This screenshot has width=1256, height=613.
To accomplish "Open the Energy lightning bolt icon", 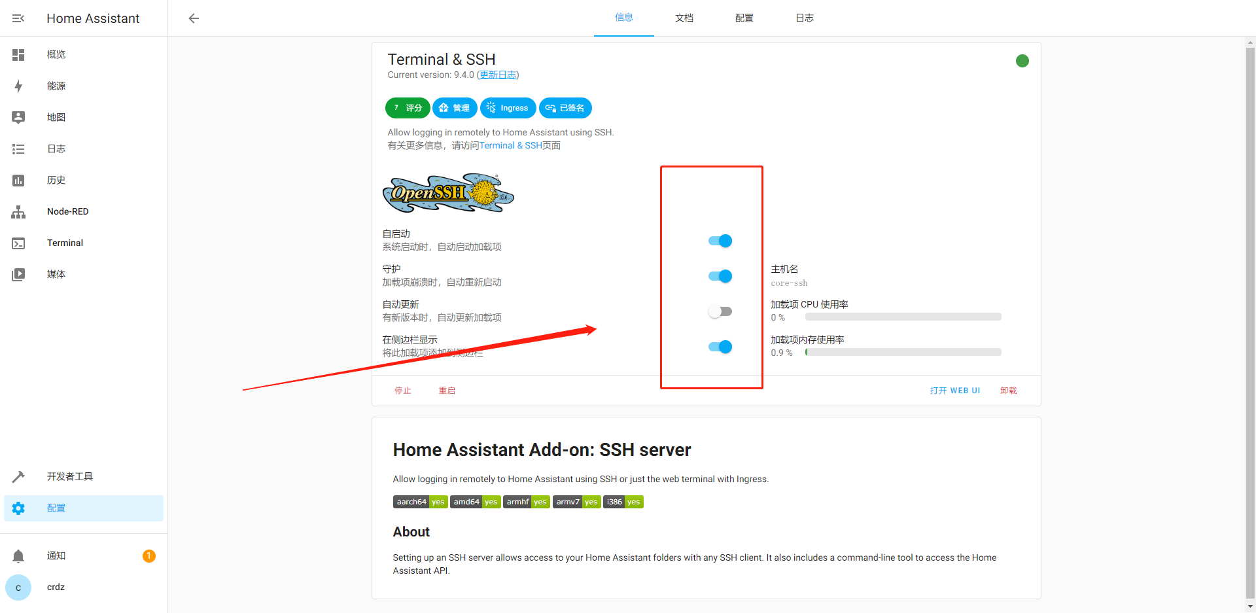I will click(18, 86).
